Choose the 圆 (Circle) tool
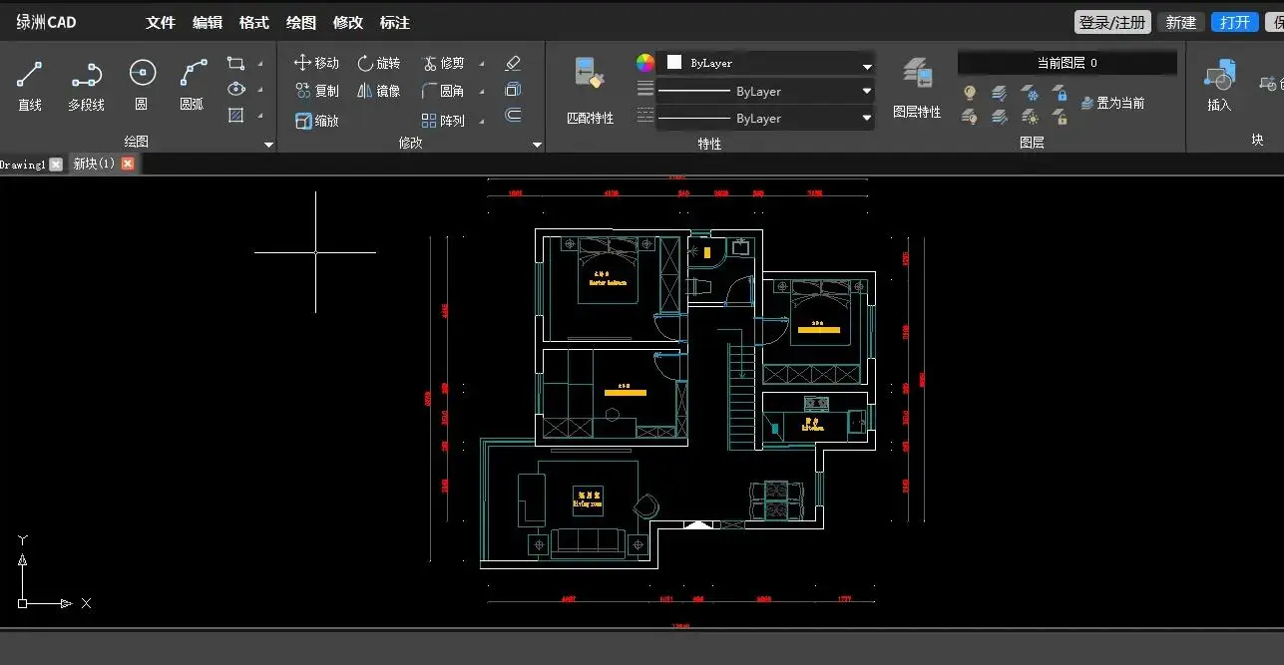Viewport: 1284px width, 665px height. coord(142,84)
